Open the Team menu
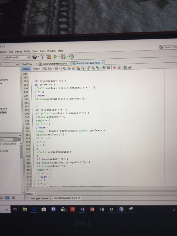The image size is (177, 236). (x=35, y=51)
